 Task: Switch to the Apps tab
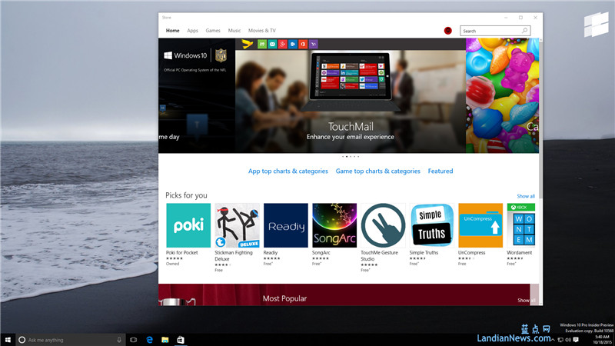click(x=192, y=31)
